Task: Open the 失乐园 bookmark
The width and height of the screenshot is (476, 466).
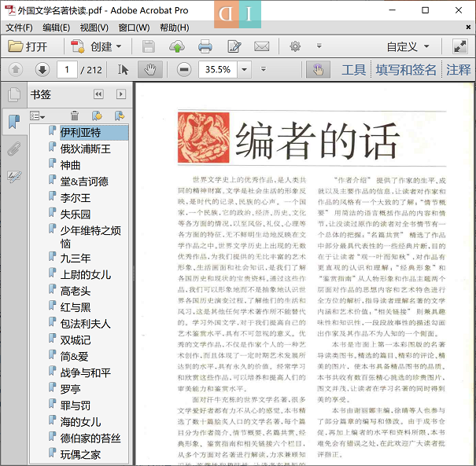Action: point(76,215)
